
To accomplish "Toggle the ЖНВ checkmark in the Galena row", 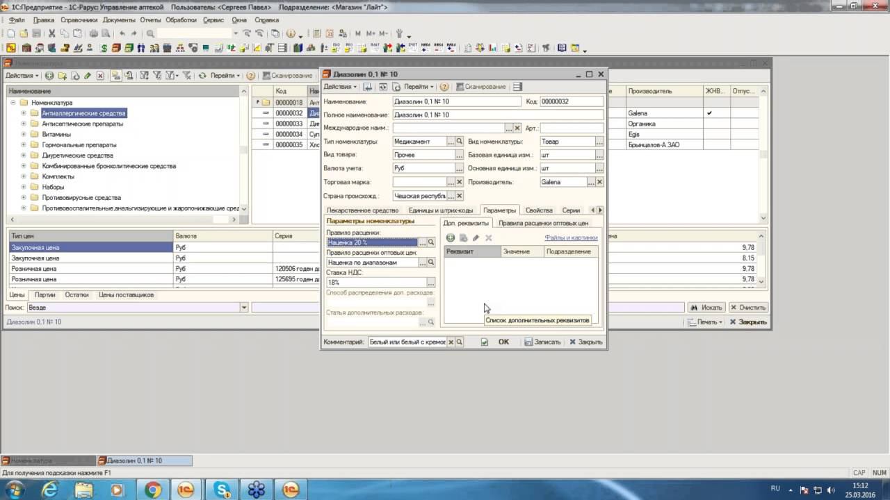I will (x=709, y=113).
